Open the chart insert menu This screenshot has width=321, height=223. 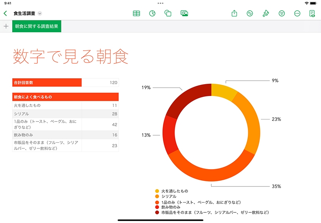(152, 13)
